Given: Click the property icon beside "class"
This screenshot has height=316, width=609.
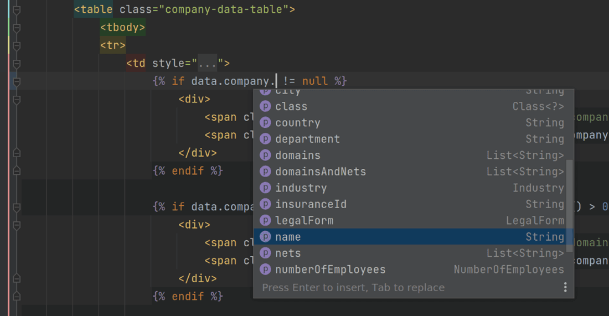Looking at the screenshot, I should pyautogui.click(x=265, y=106).
